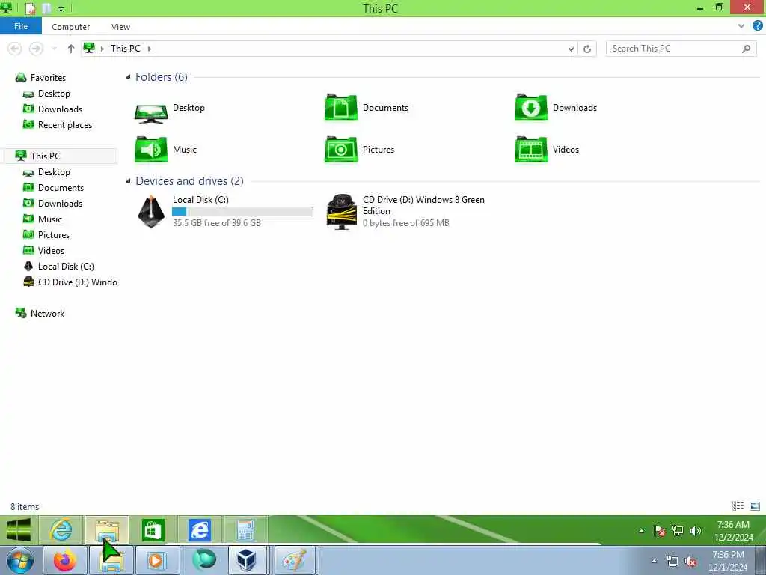Open Internet Explorer from green taskbar

pyautogui.click(x=61, y=530)
